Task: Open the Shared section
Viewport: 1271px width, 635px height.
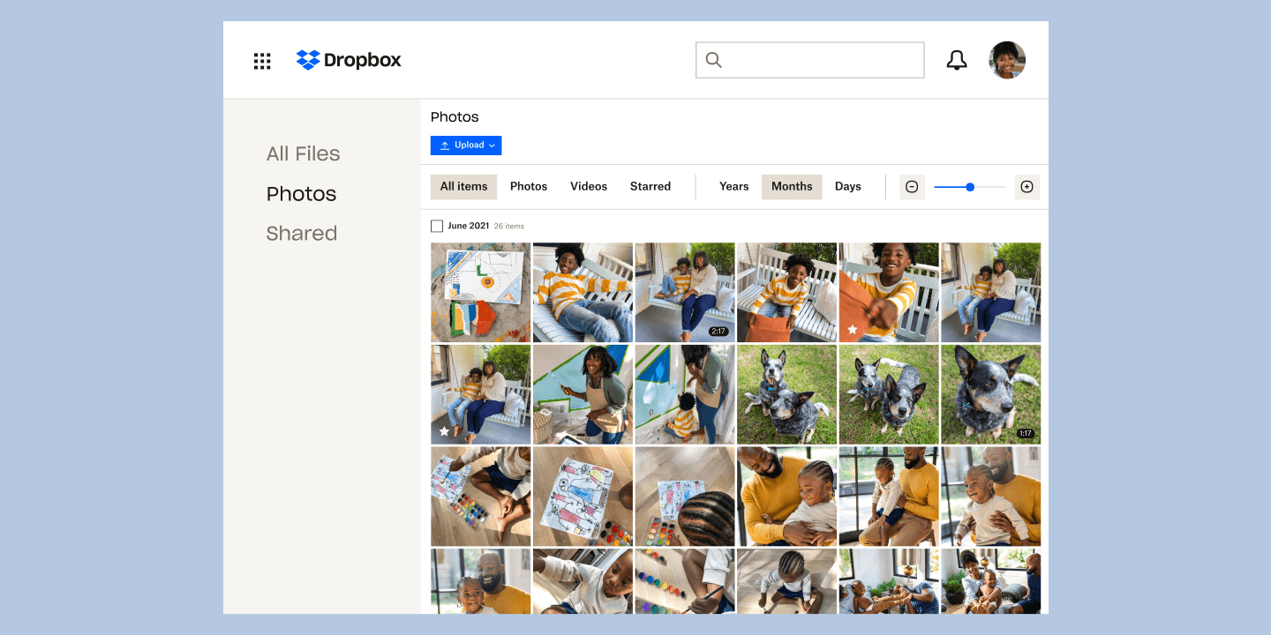Action: point(302,233)
